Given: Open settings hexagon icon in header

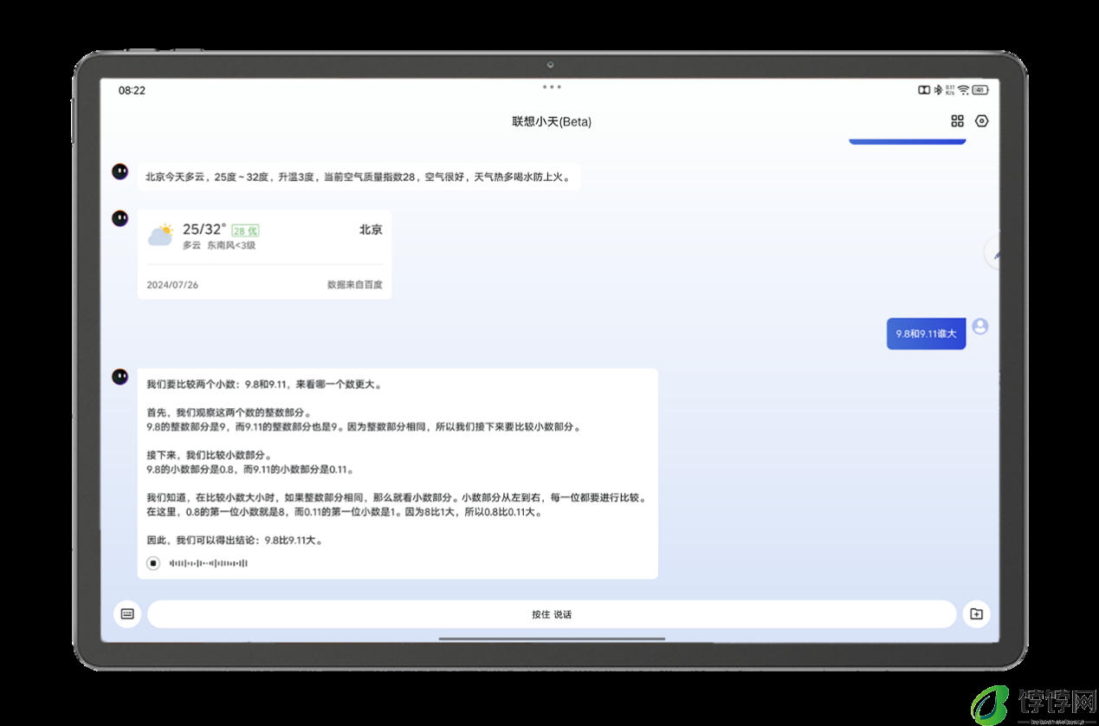Looking at the screenshot, I should pos(981,121).
